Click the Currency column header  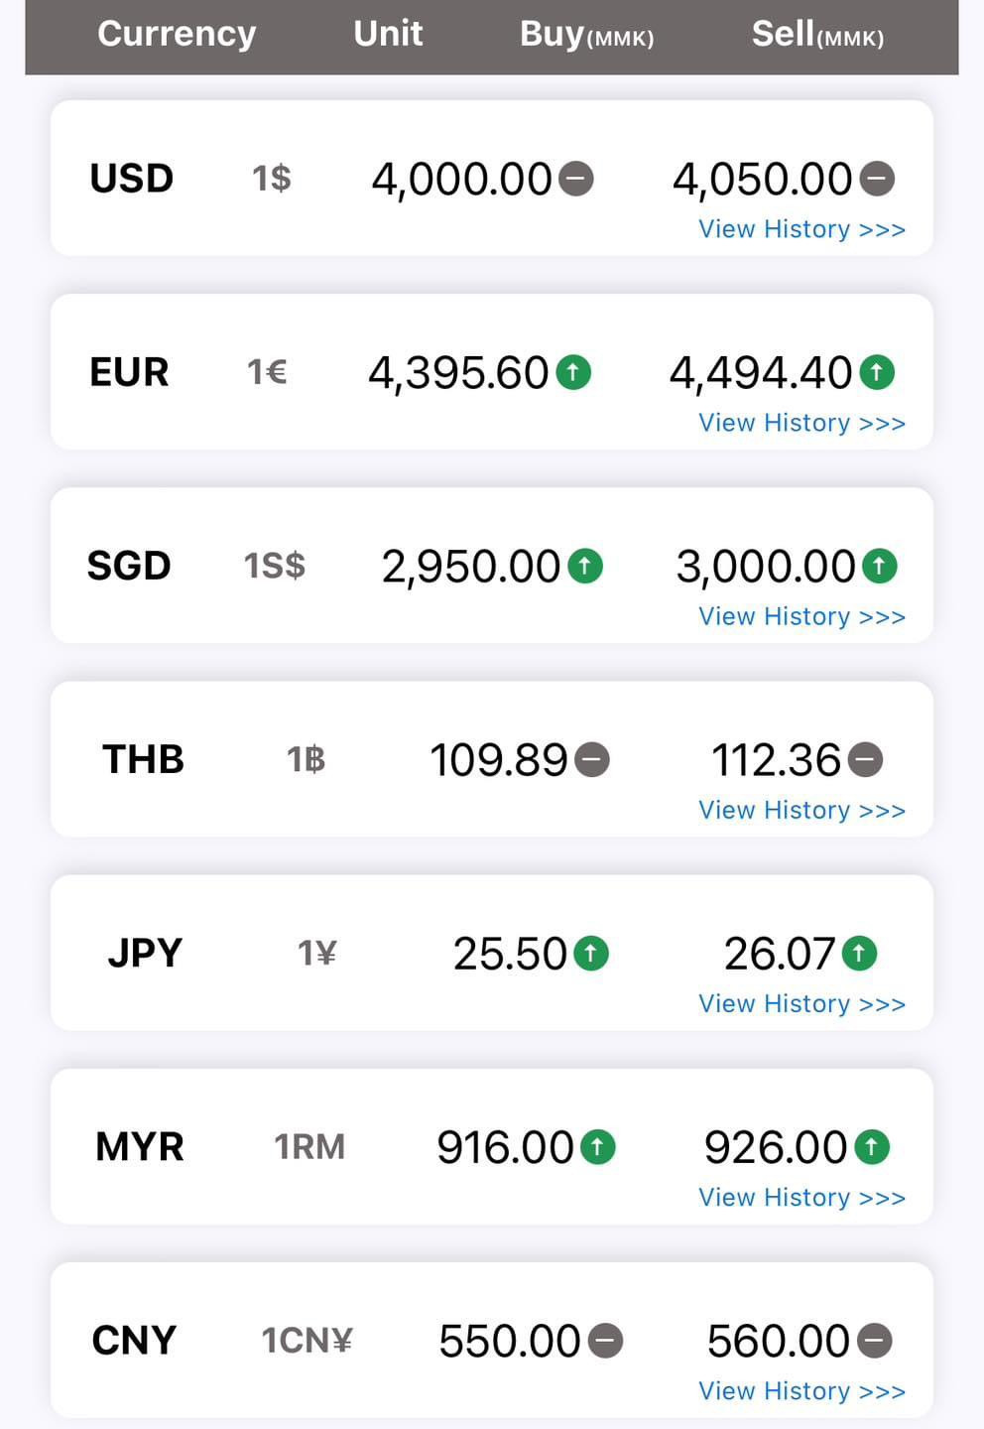tap(177, 34)
